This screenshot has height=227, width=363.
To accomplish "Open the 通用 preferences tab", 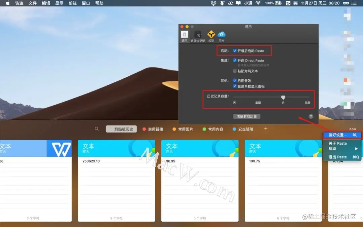I will [184, 36].
